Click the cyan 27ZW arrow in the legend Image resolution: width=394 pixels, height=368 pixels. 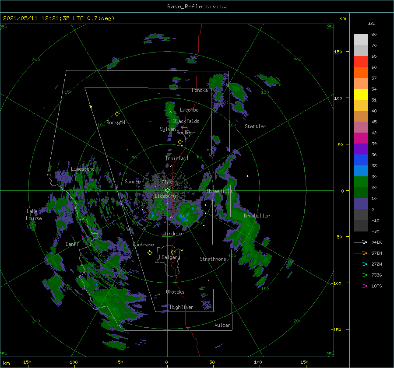coord(361,264)
